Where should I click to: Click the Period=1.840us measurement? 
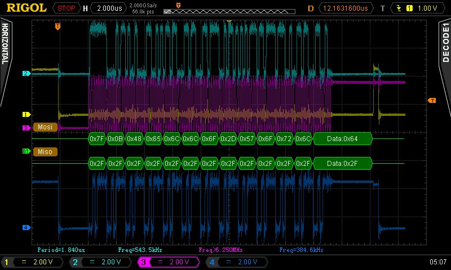(61, 250)
